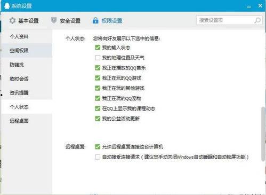Uncheck 我正在玩的QQ游戏 checkbox

click(98, 78)
